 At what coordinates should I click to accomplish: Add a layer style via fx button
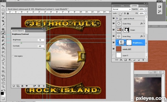pos(121,60)
